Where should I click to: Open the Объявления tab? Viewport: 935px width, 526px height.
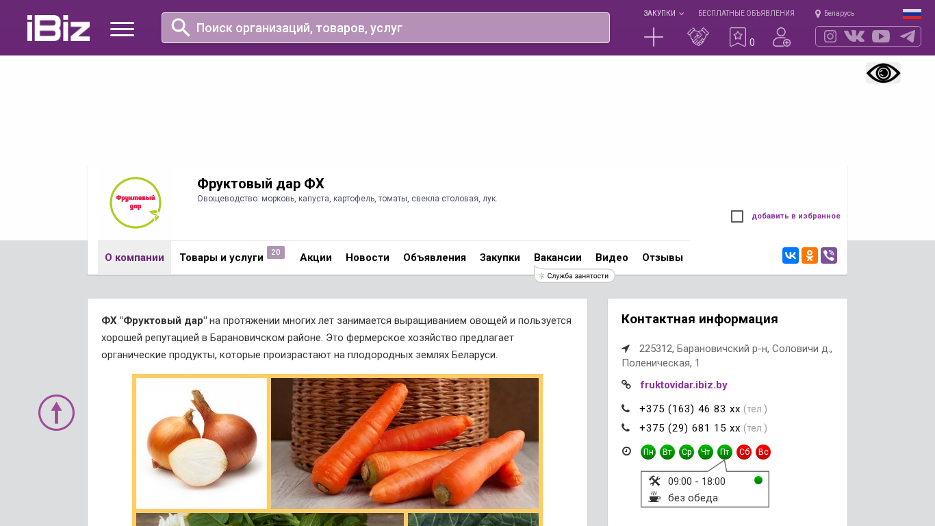point(435,258)
